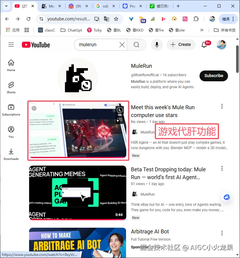Click the search magnifier button
240x258 pixels.
coord(136,45)
